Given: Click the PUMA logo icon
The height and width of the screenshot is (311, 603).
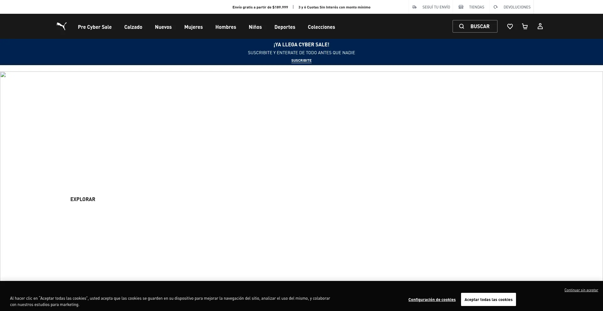Looking at the screenshot, I should [x=62, y=26].
